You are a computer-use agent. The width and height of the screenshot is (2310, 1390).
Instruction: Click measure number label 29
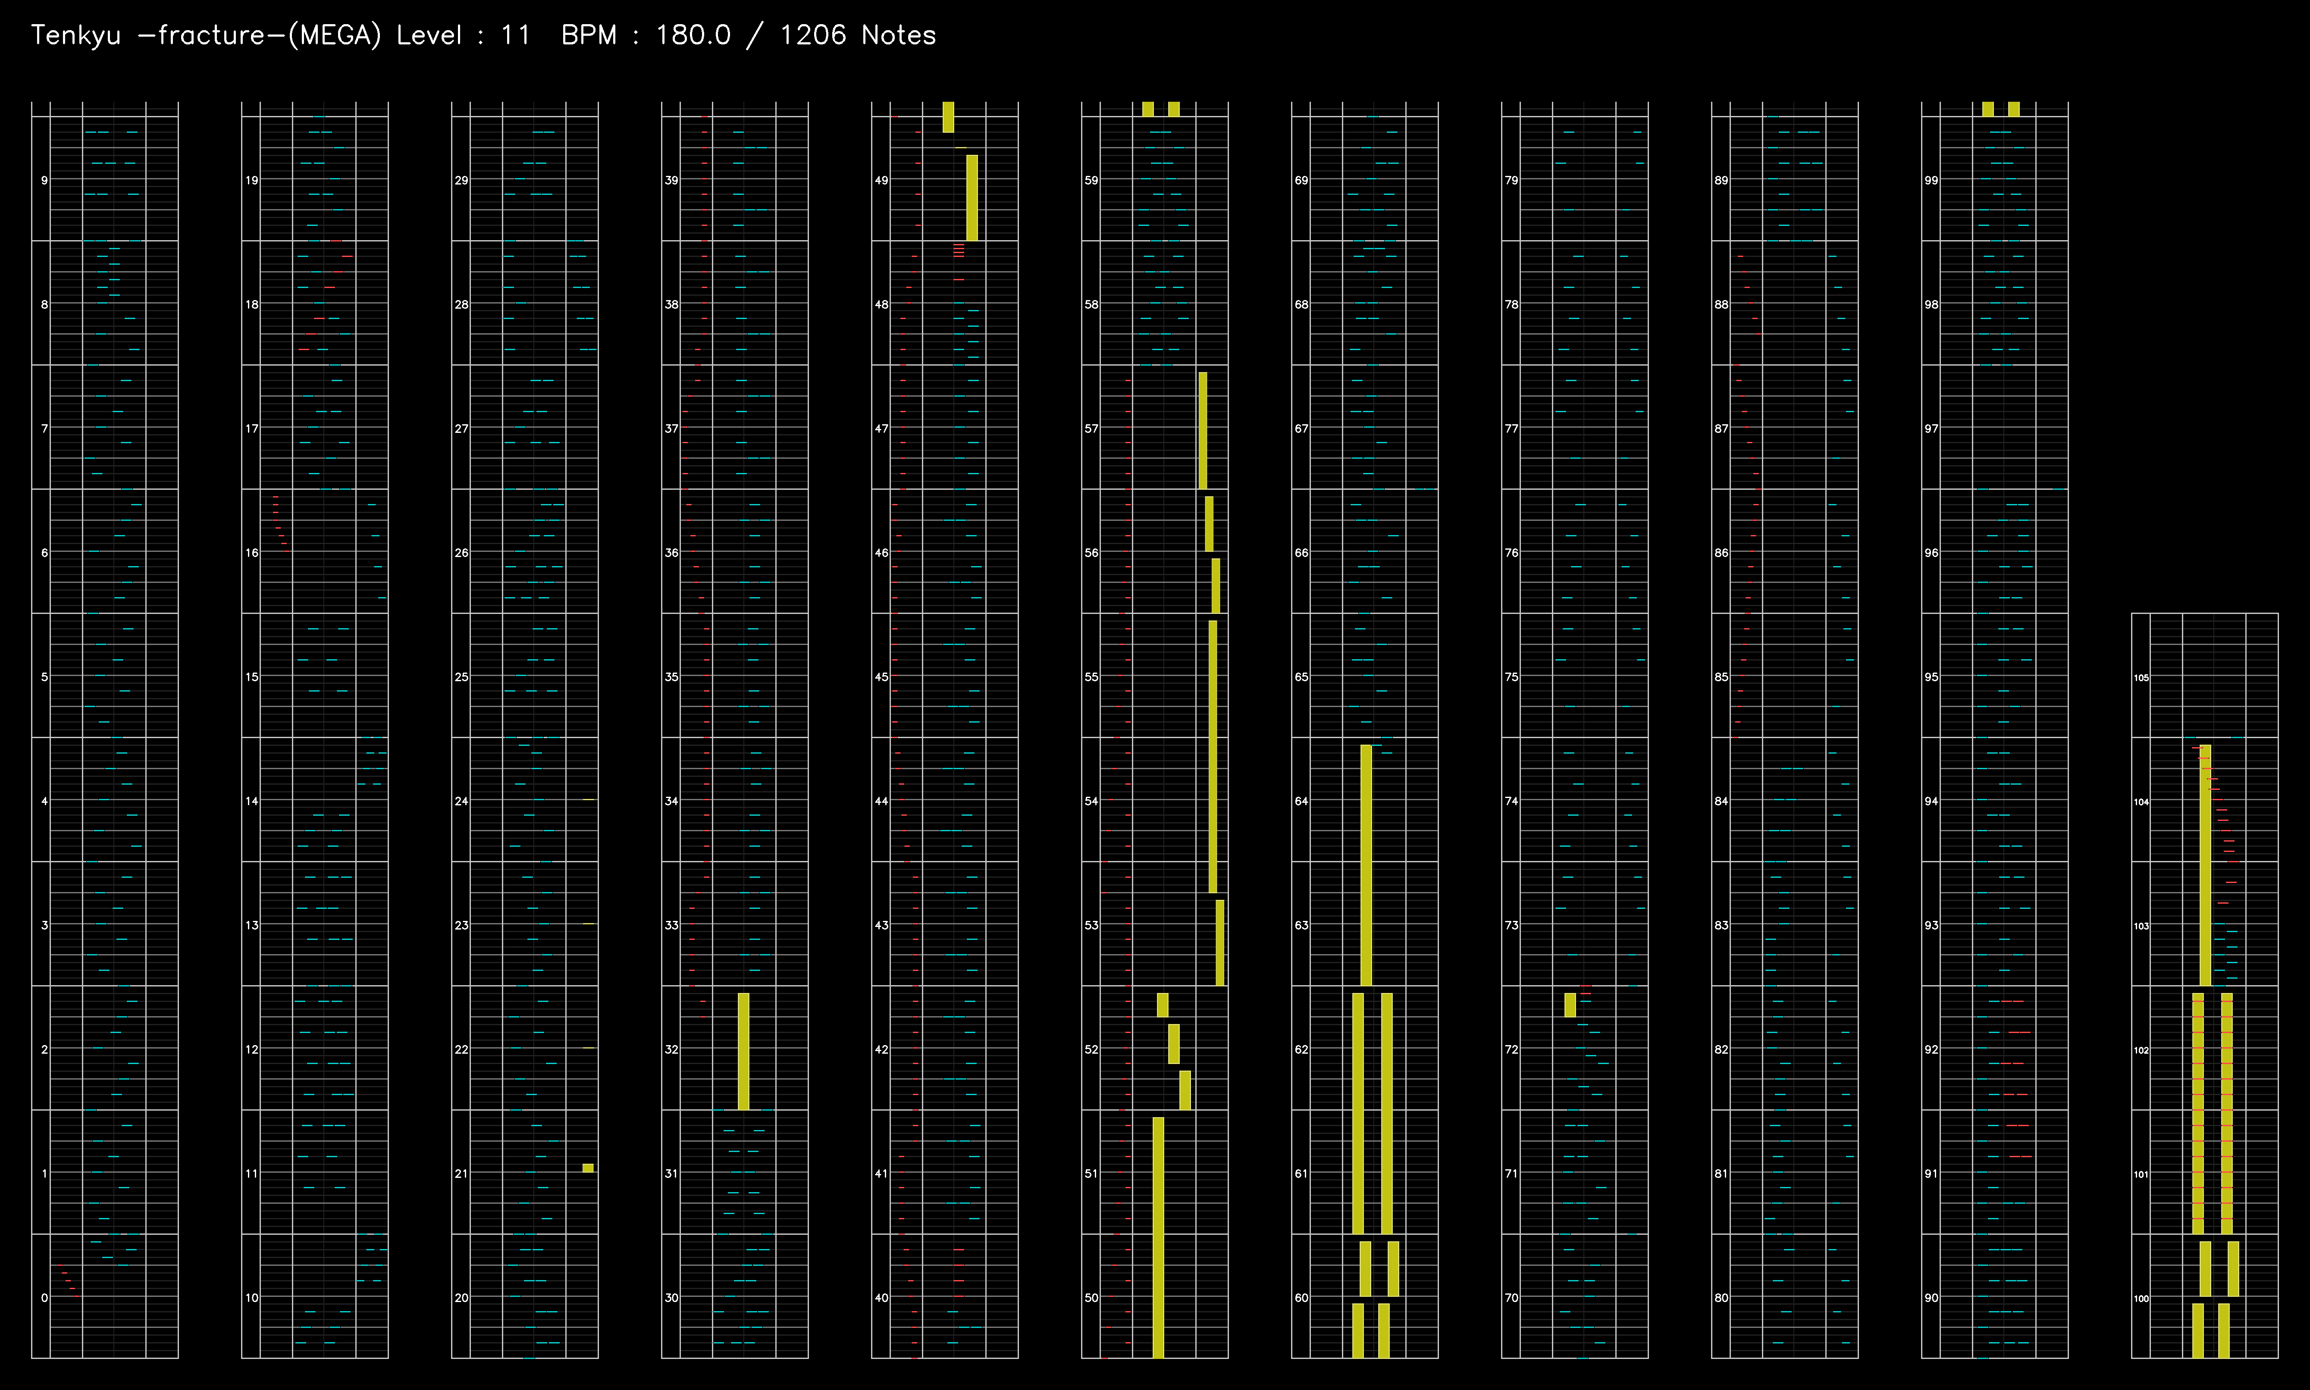pyautogui.click(x=461, y=180)
